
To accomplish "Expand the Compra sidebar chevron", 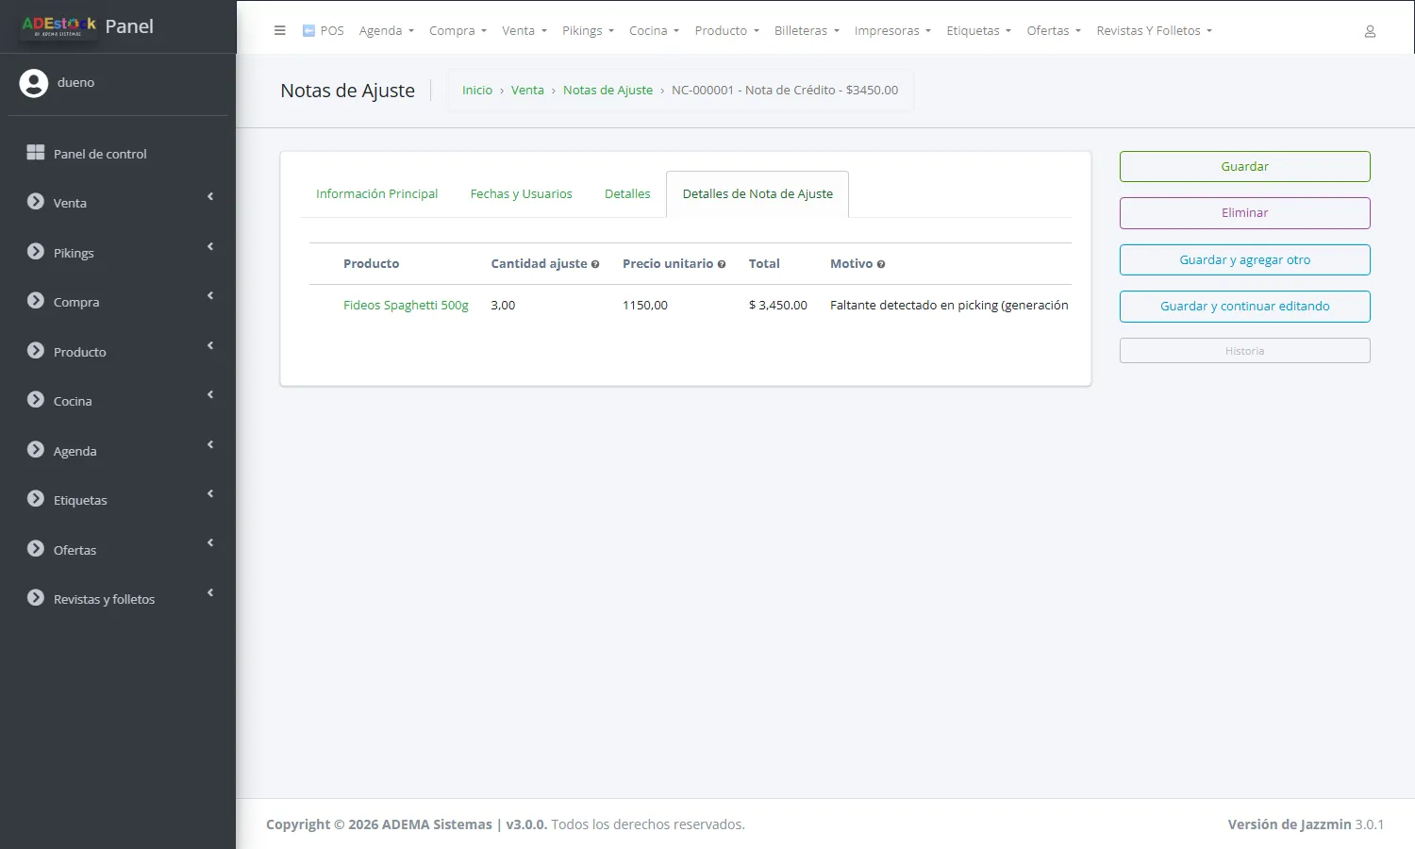I will coord(210,296).
